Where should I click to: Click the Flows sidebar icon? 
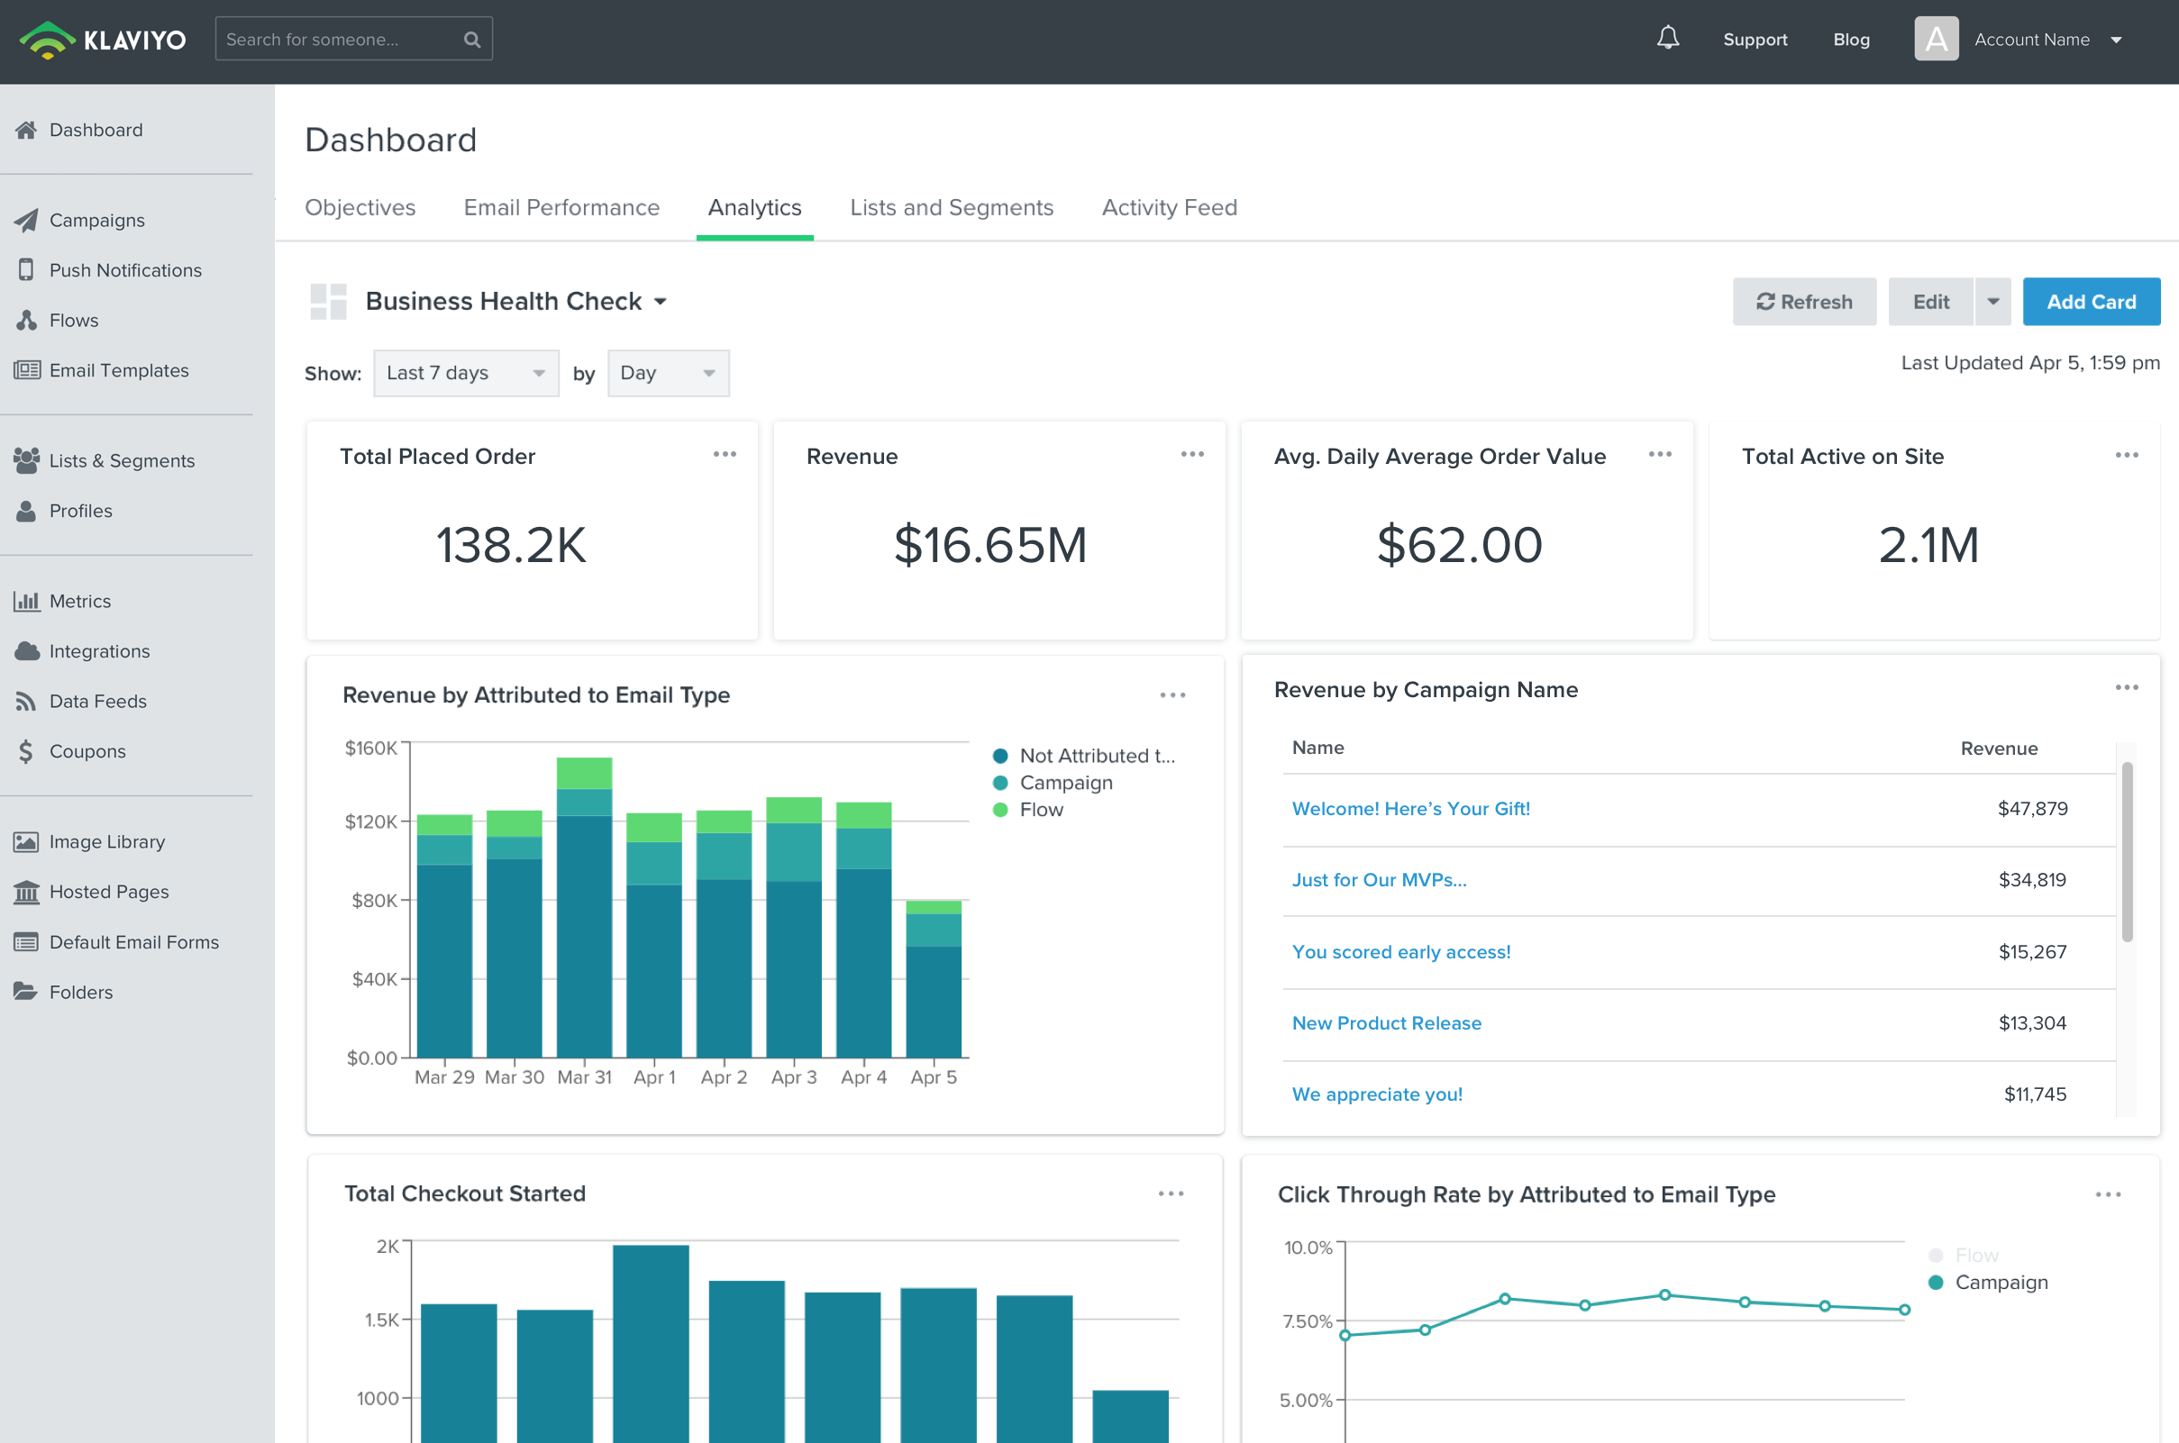(x=27, y=321)
